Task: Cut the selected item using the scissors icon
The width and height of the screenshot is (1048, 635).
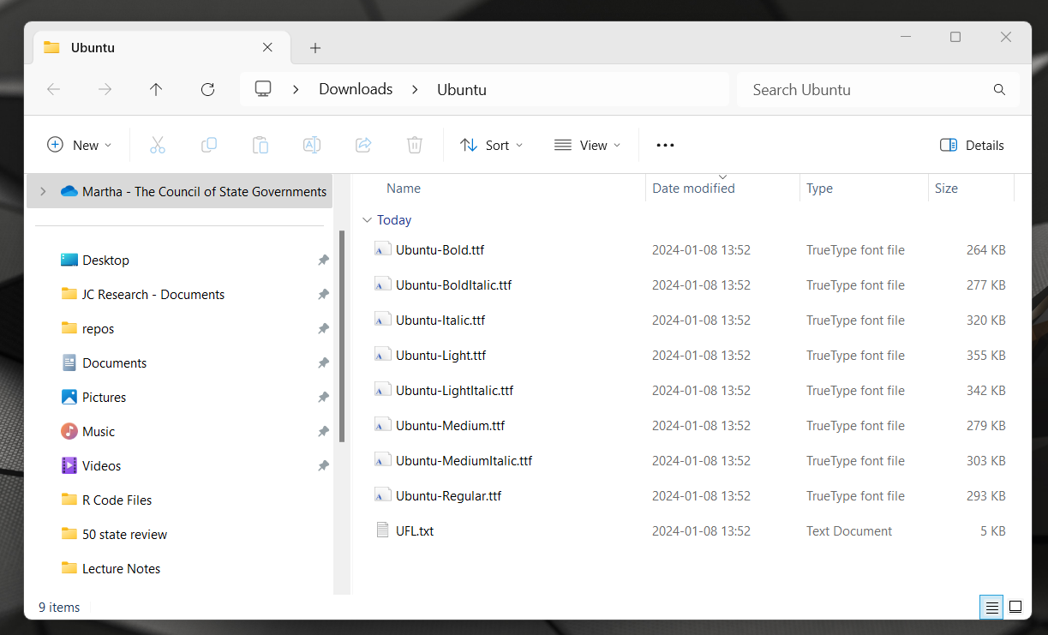Action: (158, 145)
